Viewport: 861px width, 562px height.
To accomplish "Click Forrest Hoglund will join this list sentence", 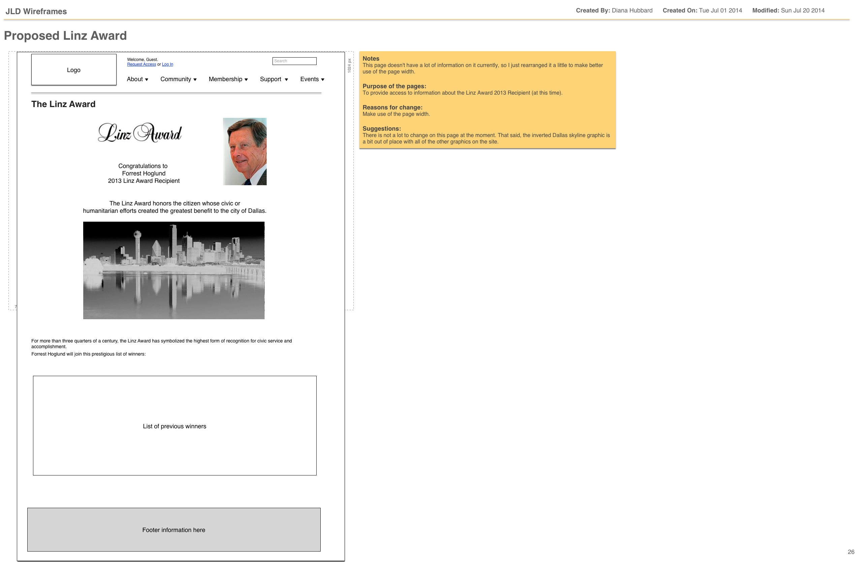I will pyautogui.click(x=89, y=354).
